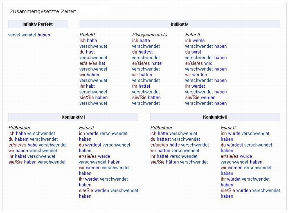Open the 'Plusquamperfekt' tense label

pyautogui.click(x=150, y=35)
